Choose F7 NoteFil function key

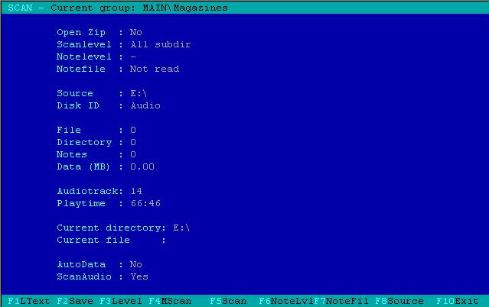341,301
